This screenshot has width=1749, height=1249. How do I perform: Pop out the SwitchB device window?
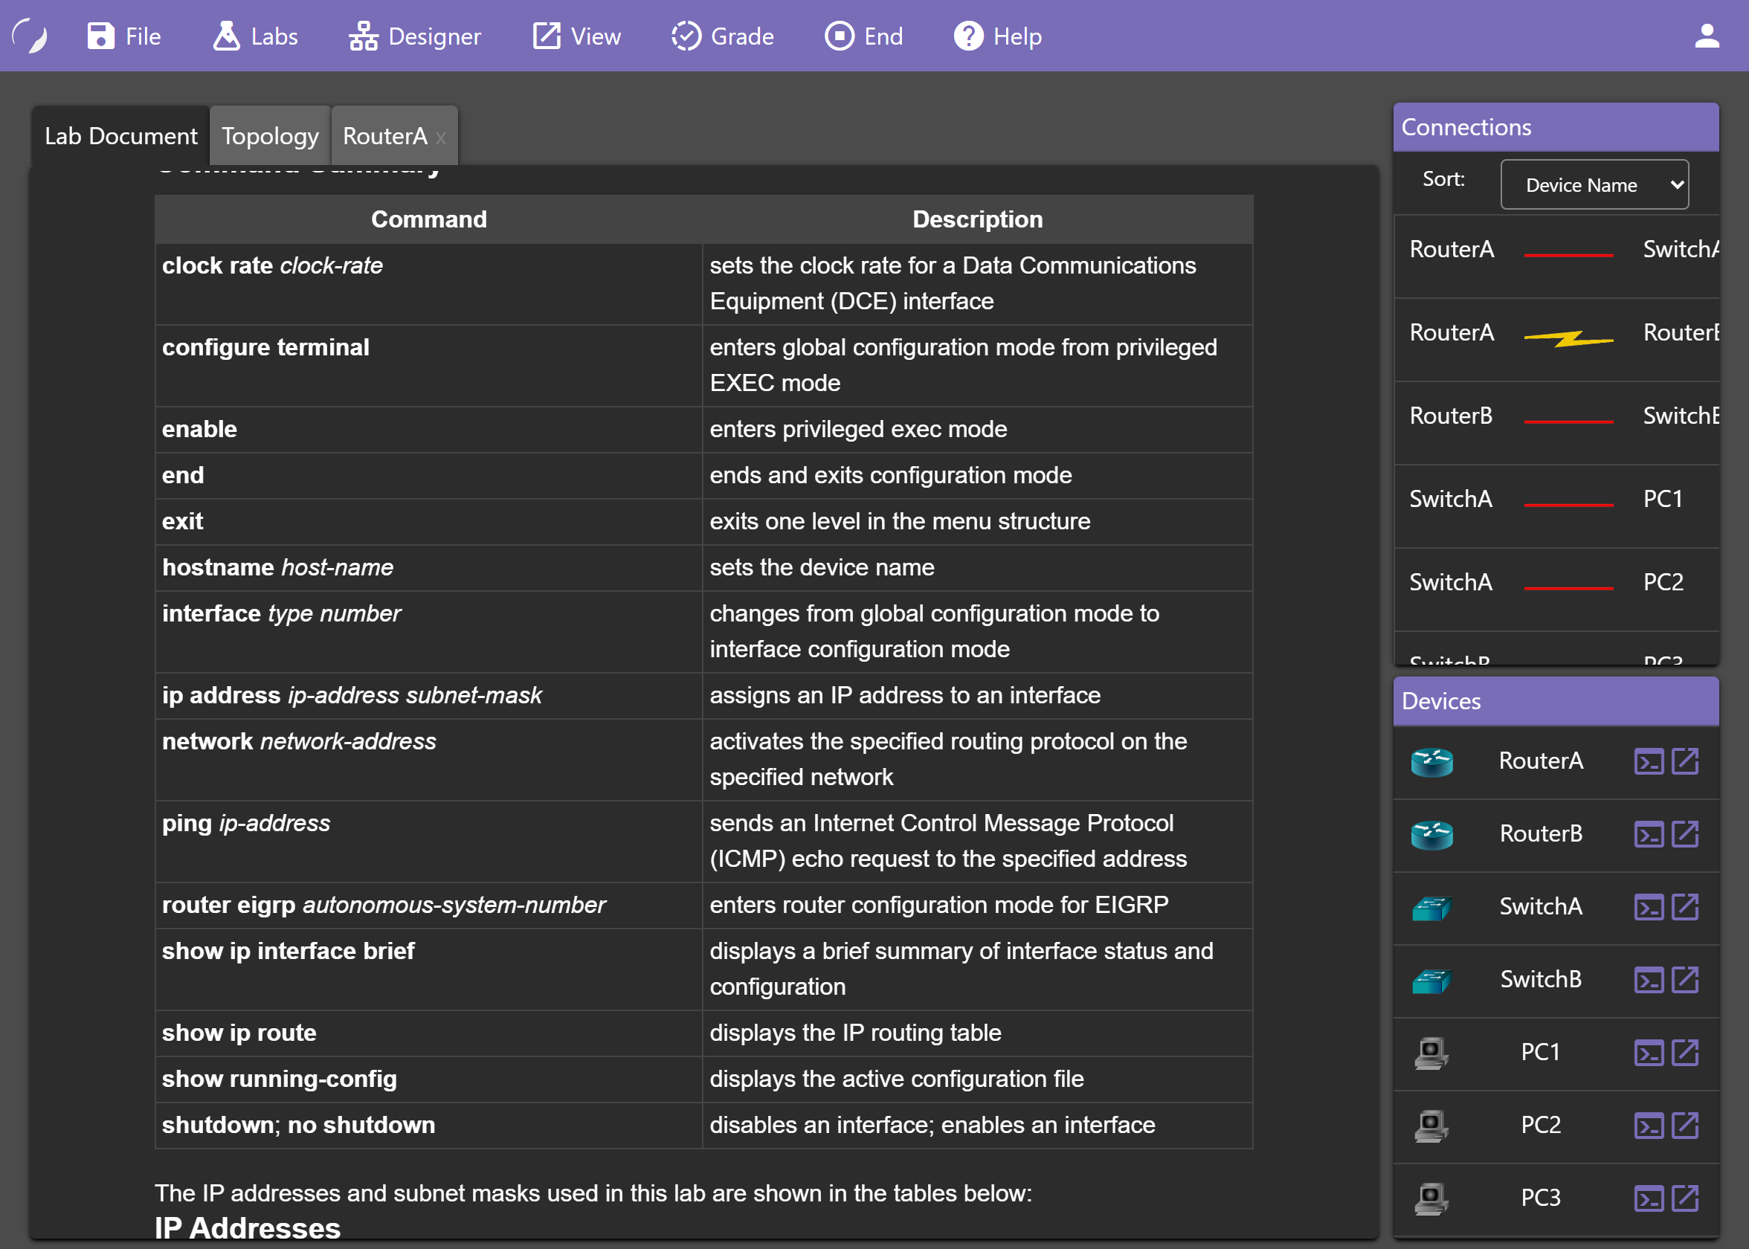click(1685, 980)
